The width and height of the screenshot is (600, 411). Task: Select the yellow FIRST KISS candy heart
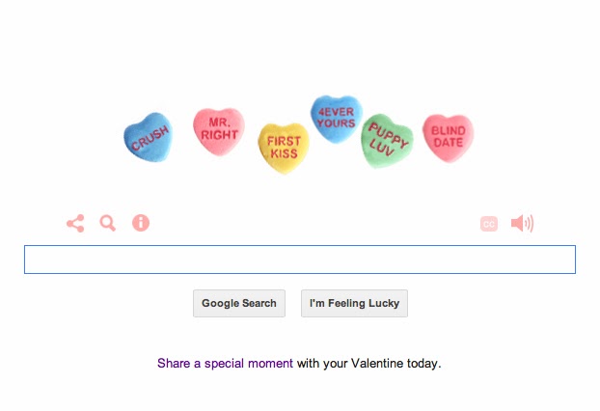point(283,149)
